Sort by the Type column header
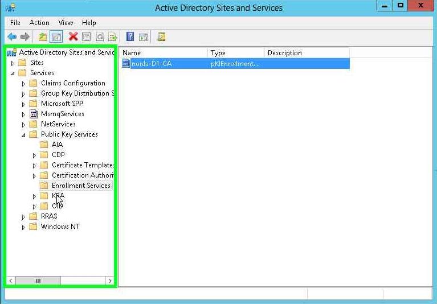 pos(236,52)
